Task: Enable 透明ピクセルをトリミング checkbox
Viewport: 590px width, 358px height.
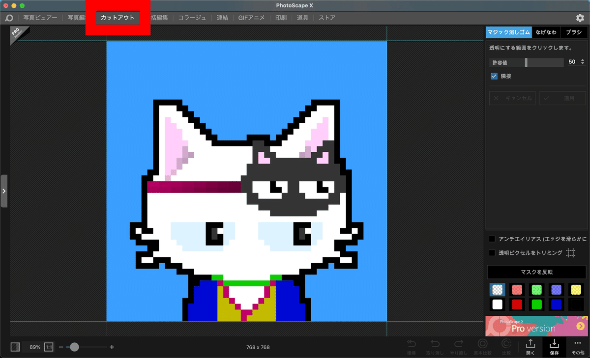Action: click(492, 253)
